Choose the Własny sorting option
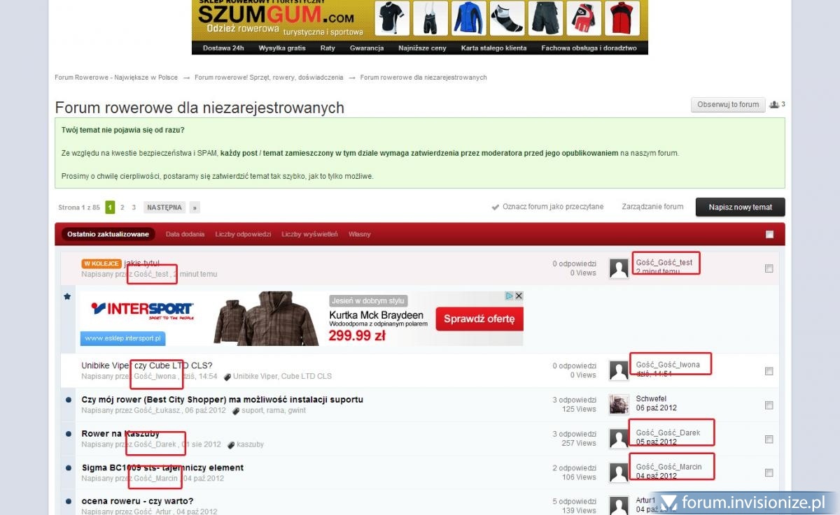Screen dimensions: 840x515 click(x=360, y=234)
